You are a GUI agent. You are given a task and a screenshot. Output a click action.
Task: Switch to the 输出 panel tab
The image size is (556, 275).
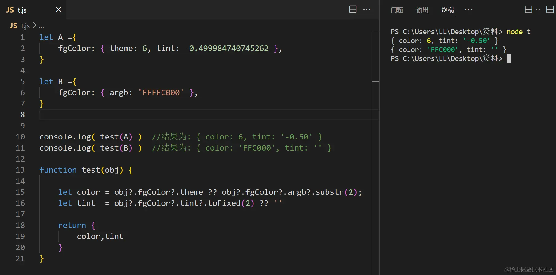click(x=422, y=10)
